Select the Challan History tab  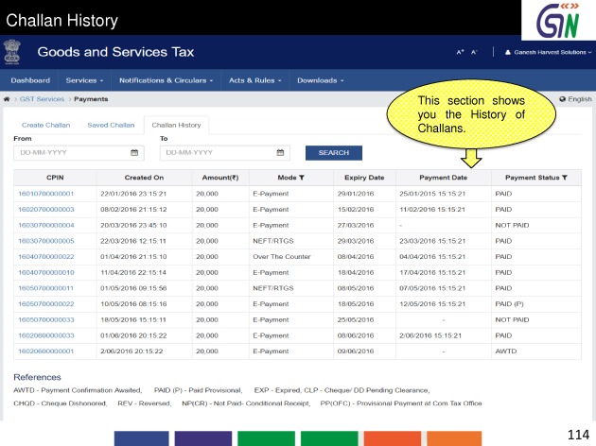click(x=176, y=125)
